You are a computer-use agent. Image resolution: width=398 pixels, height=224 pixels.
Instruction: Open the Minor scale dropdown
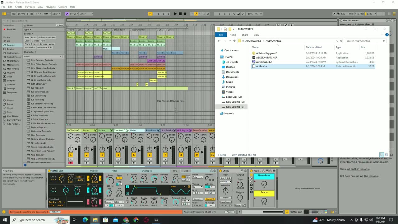(86, 14)
